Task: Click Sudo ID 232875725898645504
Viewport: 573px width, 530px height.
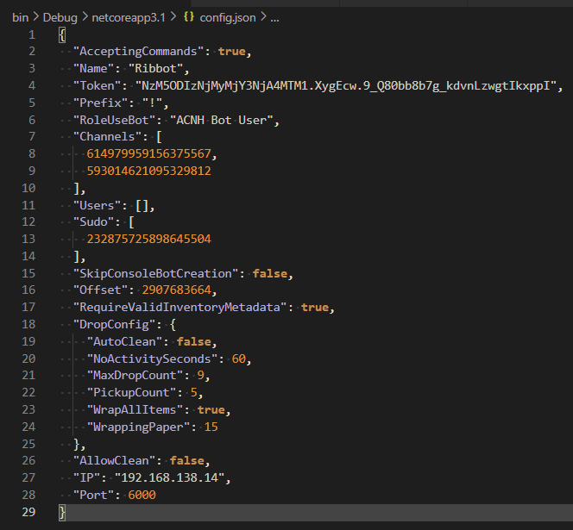Action: [x=148, y=240]
